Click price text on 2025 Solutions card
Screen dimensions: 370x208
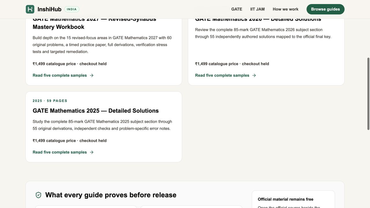(x=70, y=141)
